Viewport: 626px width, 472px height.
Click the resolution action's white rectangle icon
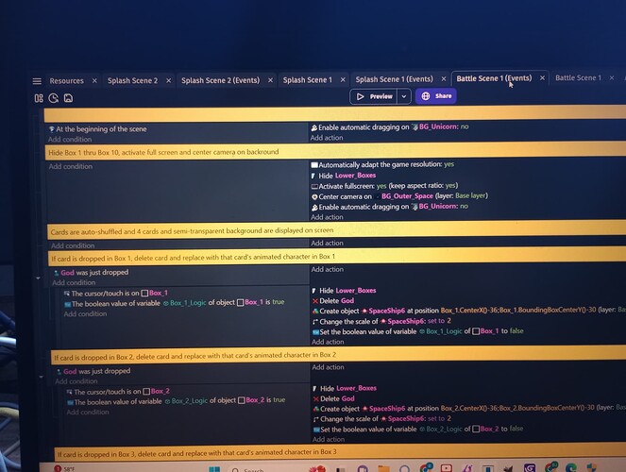[314, 165]
